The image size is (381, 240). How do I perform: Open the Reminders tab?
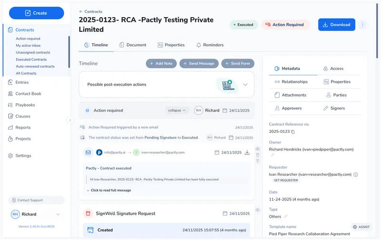point(210,45)
